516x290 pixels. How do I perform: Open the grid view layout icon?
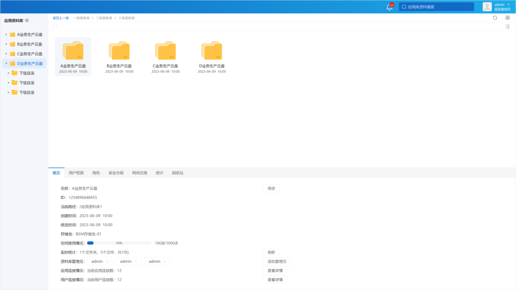click(507, 17)
